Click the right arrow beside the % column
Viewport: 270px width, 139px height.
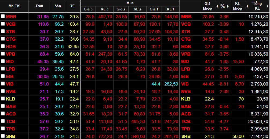click(x=228, y=6)
